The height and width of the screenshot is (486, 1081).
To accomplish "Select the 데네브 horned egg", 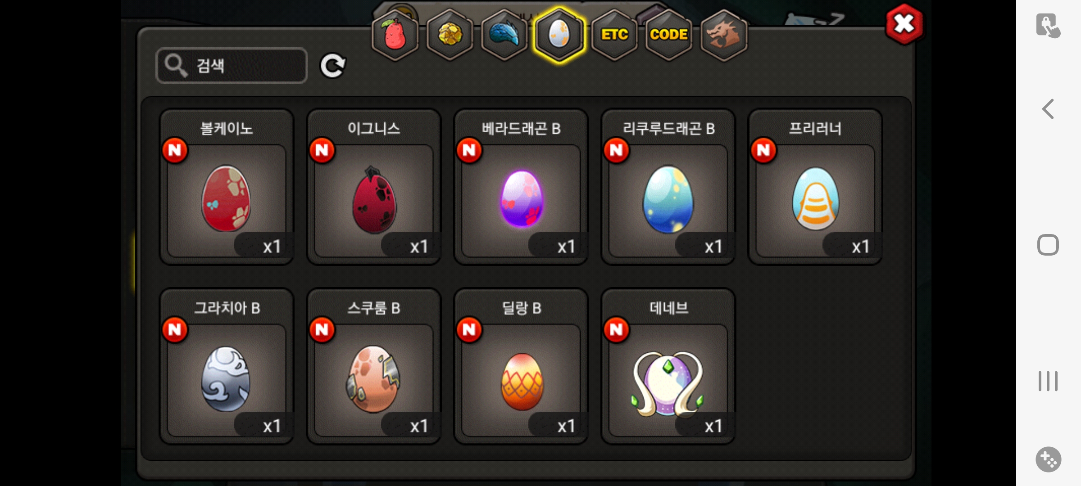I will click(x=668, y=366).
